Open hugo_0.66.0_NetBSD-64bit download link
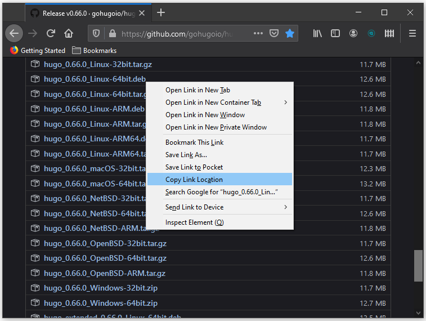 (95, 213)
